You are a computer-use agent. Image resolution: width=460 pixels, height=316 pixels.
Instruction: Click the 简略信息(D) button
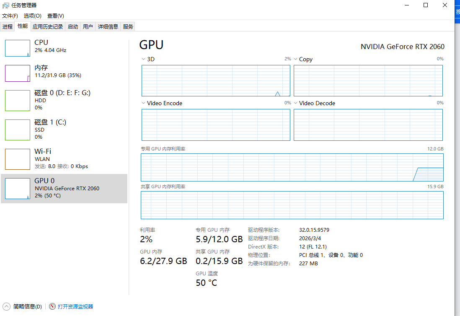27,306
